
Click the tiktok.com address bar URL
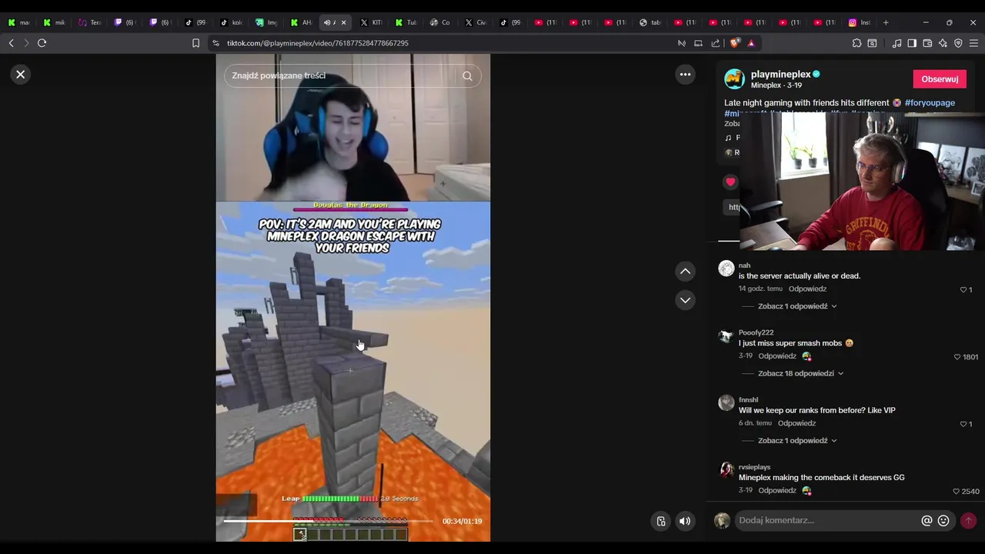pyautogui.click(x=317, y=43)
